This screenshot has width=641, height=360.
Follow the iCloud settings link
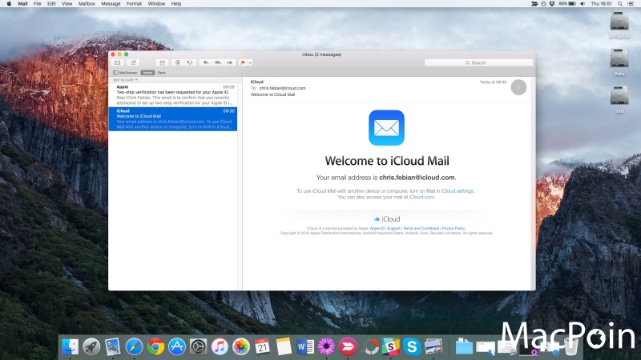tap(457, 190)
